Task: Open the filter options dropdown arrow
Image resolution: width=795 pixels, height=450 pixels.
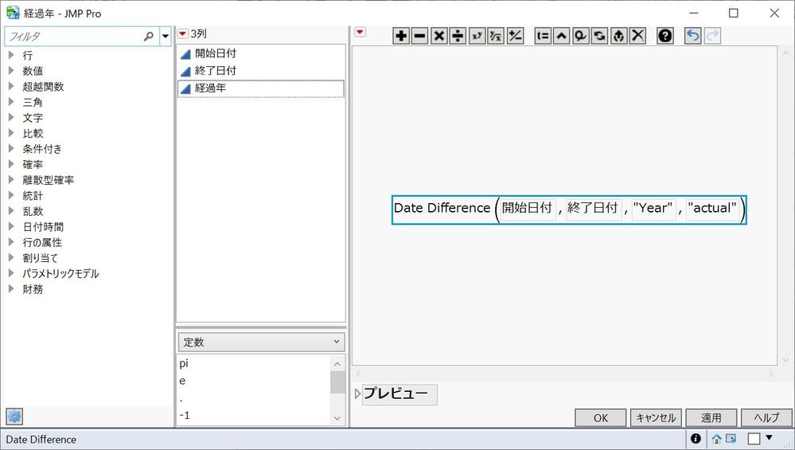Action: click(x=166, y=36)
